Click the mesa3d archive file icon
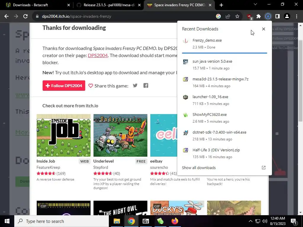Viewport: 303px width, 227px height. coord(186,79)
